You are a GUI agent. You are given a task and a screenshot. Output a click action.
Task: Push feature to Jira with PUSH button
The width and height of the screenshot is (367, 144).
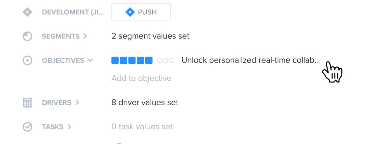point(141,12)
